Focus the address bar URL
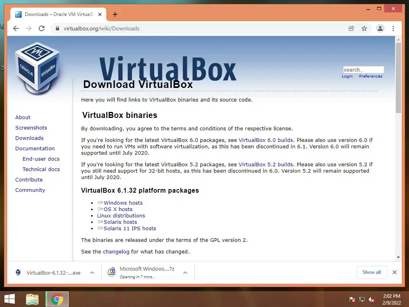 click(101, 28)
